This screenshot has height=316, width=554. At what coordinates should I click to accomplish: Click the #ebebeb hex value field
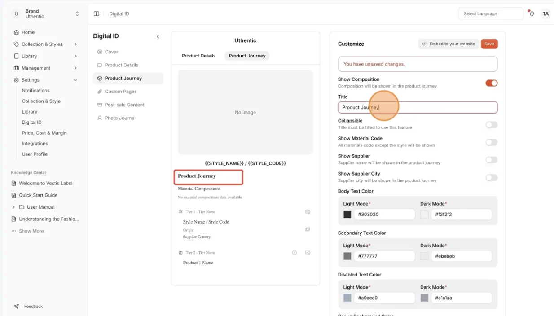pyautogui.click(x=462, y=256)
